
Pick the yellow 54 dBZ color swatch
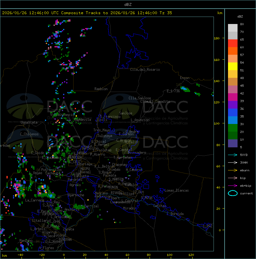click(x=233, y=66)
